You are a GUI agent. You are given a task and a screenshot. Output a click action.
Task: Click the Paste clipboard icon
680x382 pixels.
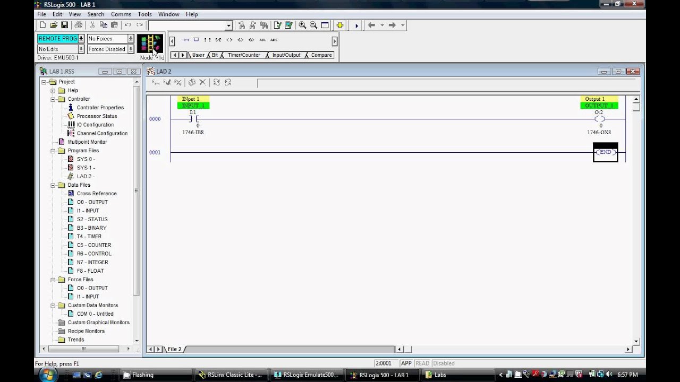[x=114, y=25]
